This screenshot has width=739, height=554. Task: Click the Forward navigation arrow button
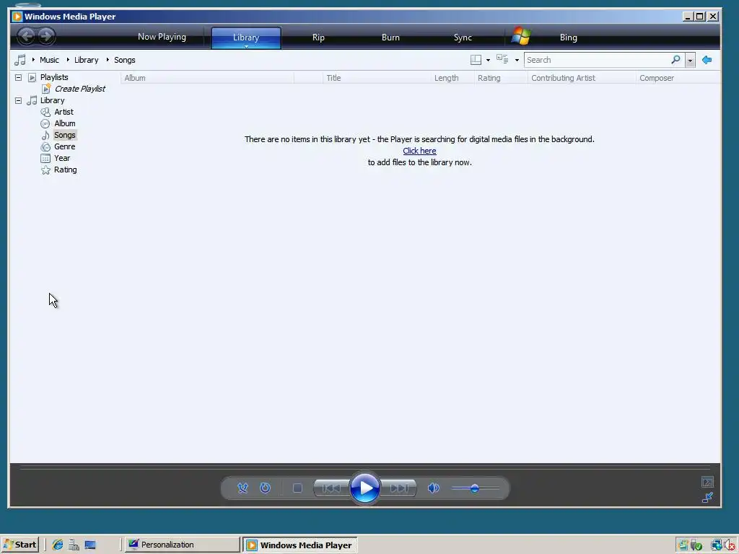(46, 36)
